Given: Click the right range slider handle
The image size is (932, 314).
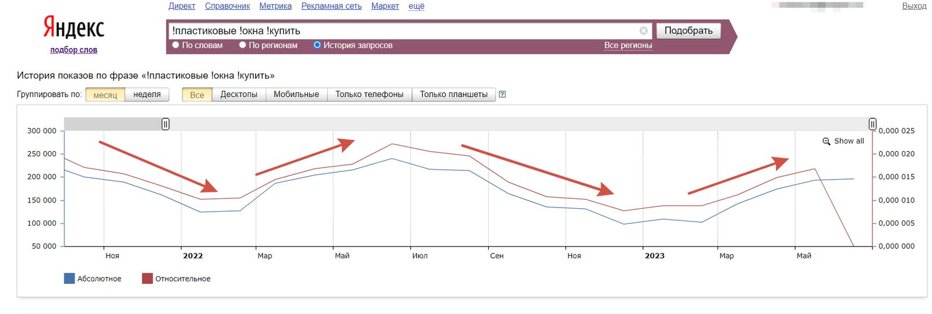Looking at the screenshot, I should point(872,124).
